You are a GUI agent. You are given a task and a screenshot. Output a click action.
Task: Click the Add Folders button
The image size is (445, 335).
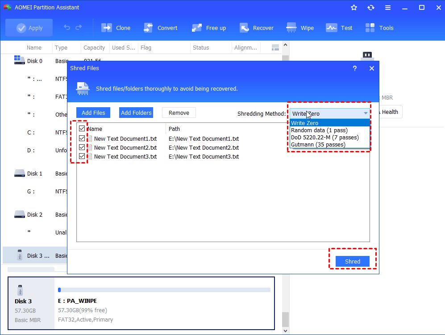coord(136,113)
